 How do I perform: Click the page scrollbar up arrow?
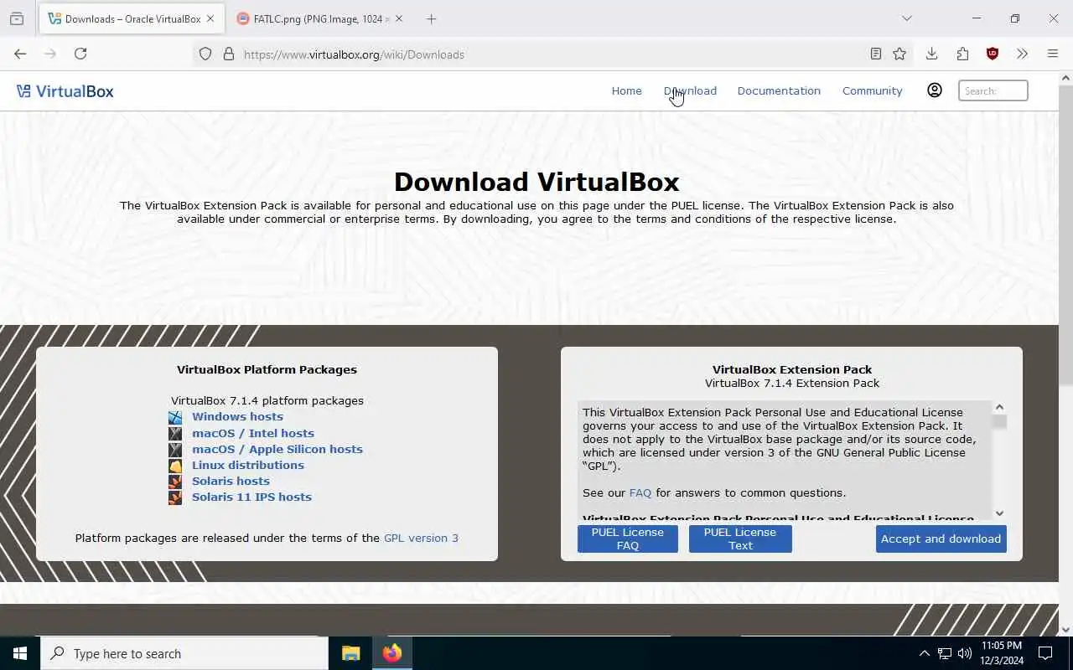[1065, 78]
